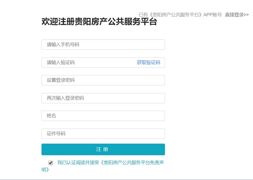The image size is (253, 180).
Task: Place the cursor in the mobile number textbox
Action: [x=103, y=45]
